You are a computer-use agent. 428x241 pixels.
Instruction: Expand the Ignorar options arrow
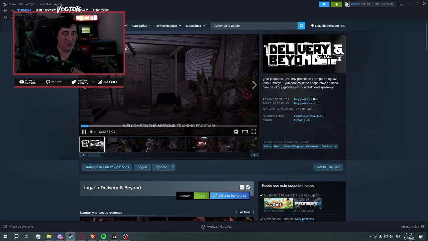(173, 167)
